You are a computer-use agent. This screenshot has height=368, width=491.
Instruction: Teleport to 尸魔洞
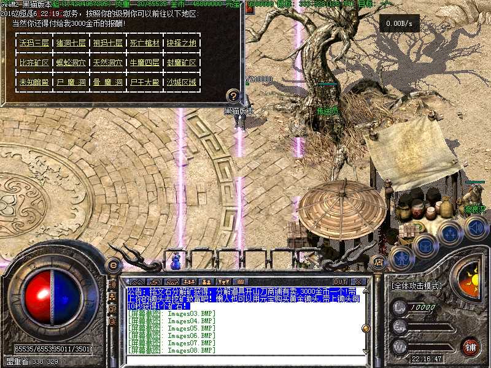pyautogui.click(x=71, y=82)
